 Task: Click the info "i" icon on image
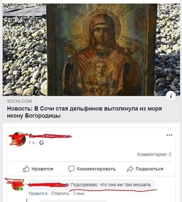tap(171, 96)
